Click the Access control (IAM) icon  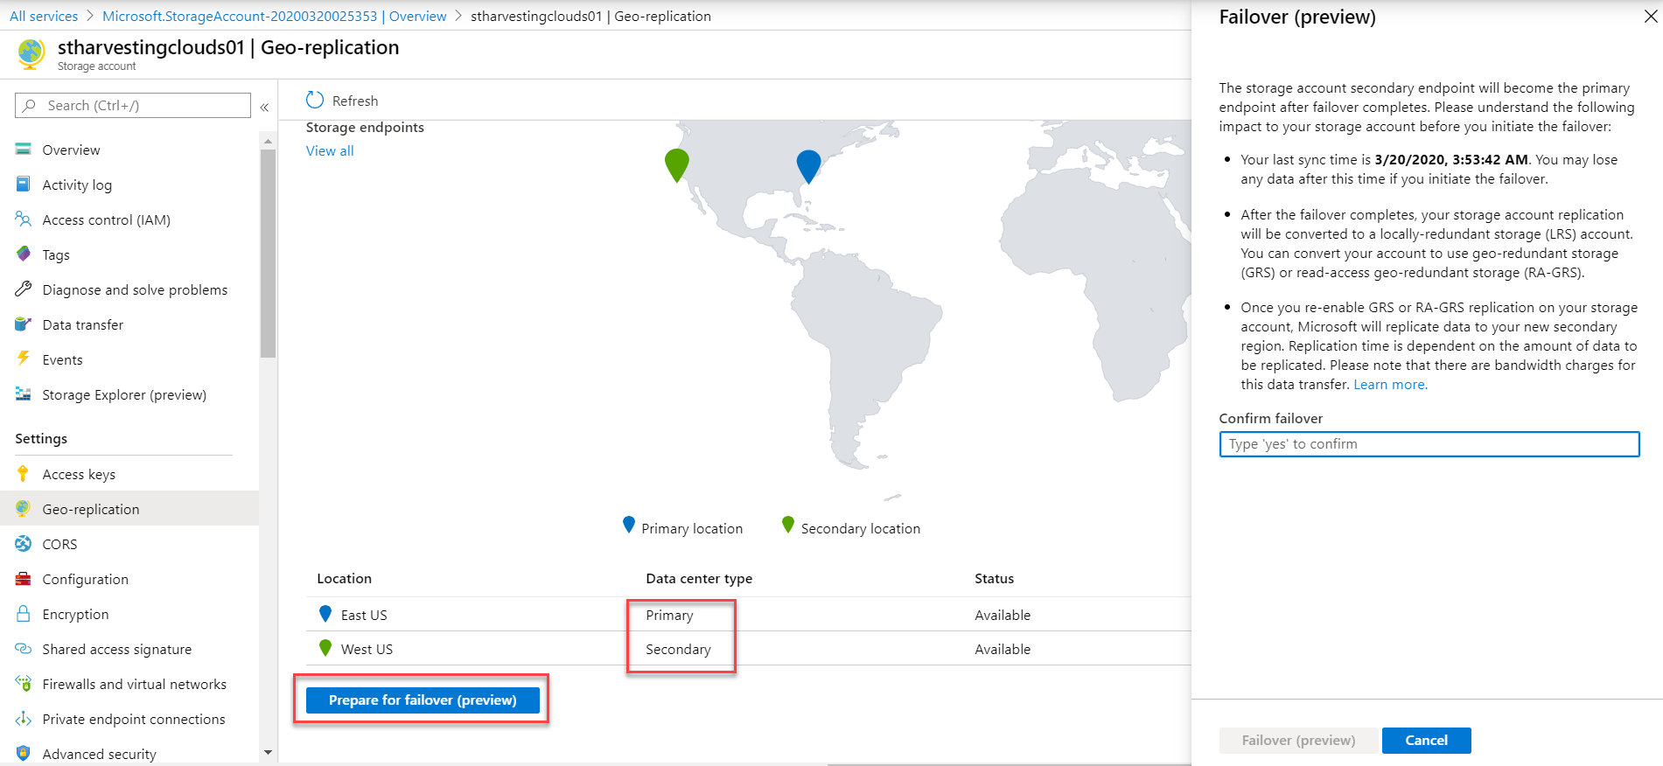pos(24,219)
